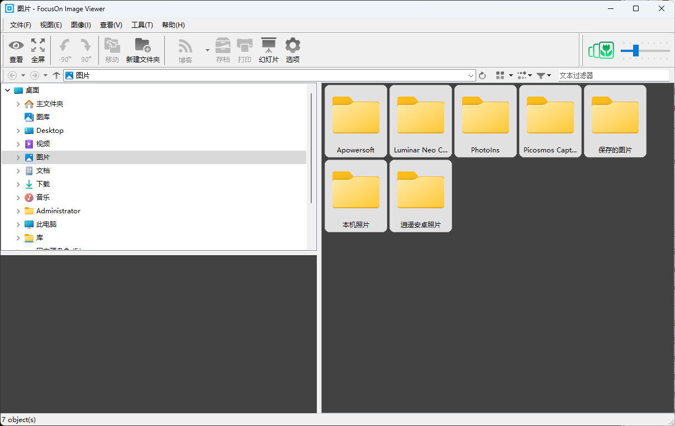This screenshot has height=426, width=675.
Task: Open forward history dropdown arrow
Action: [x=45, y=75]
